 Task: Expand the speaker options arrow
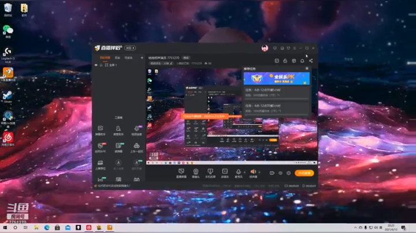pyautogui.click(x=259, y=172)
